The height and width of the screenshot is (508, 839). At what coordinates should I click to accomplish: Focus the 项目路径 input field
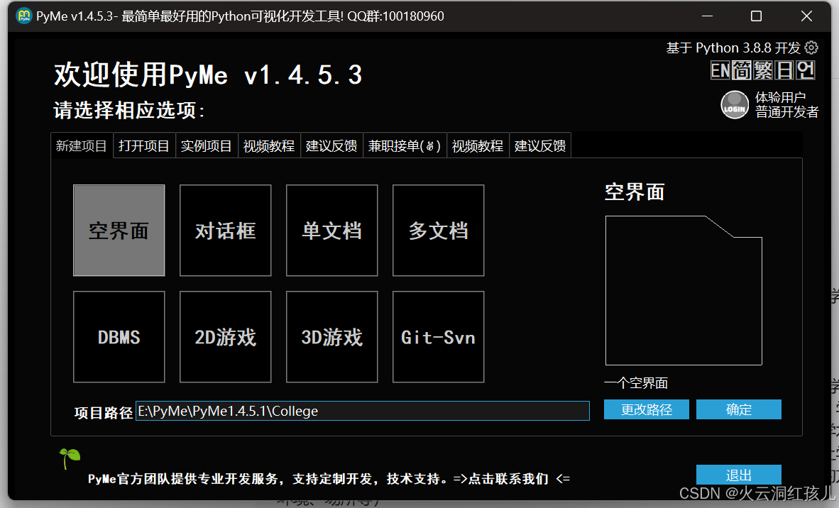(362, 411)
